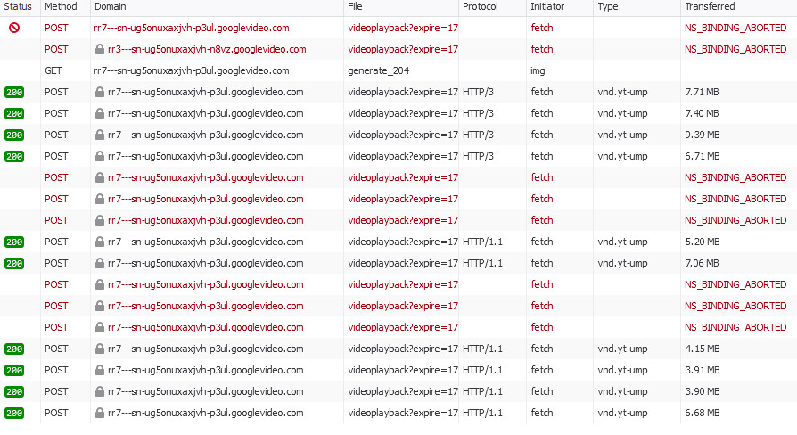Click the 200 status badge in 3.90 MB row

click(14, 392)
